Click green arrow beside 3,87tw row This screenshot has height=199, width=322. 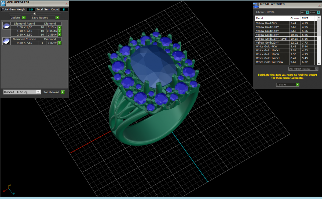pyautogui.click(x=60, y=43)
